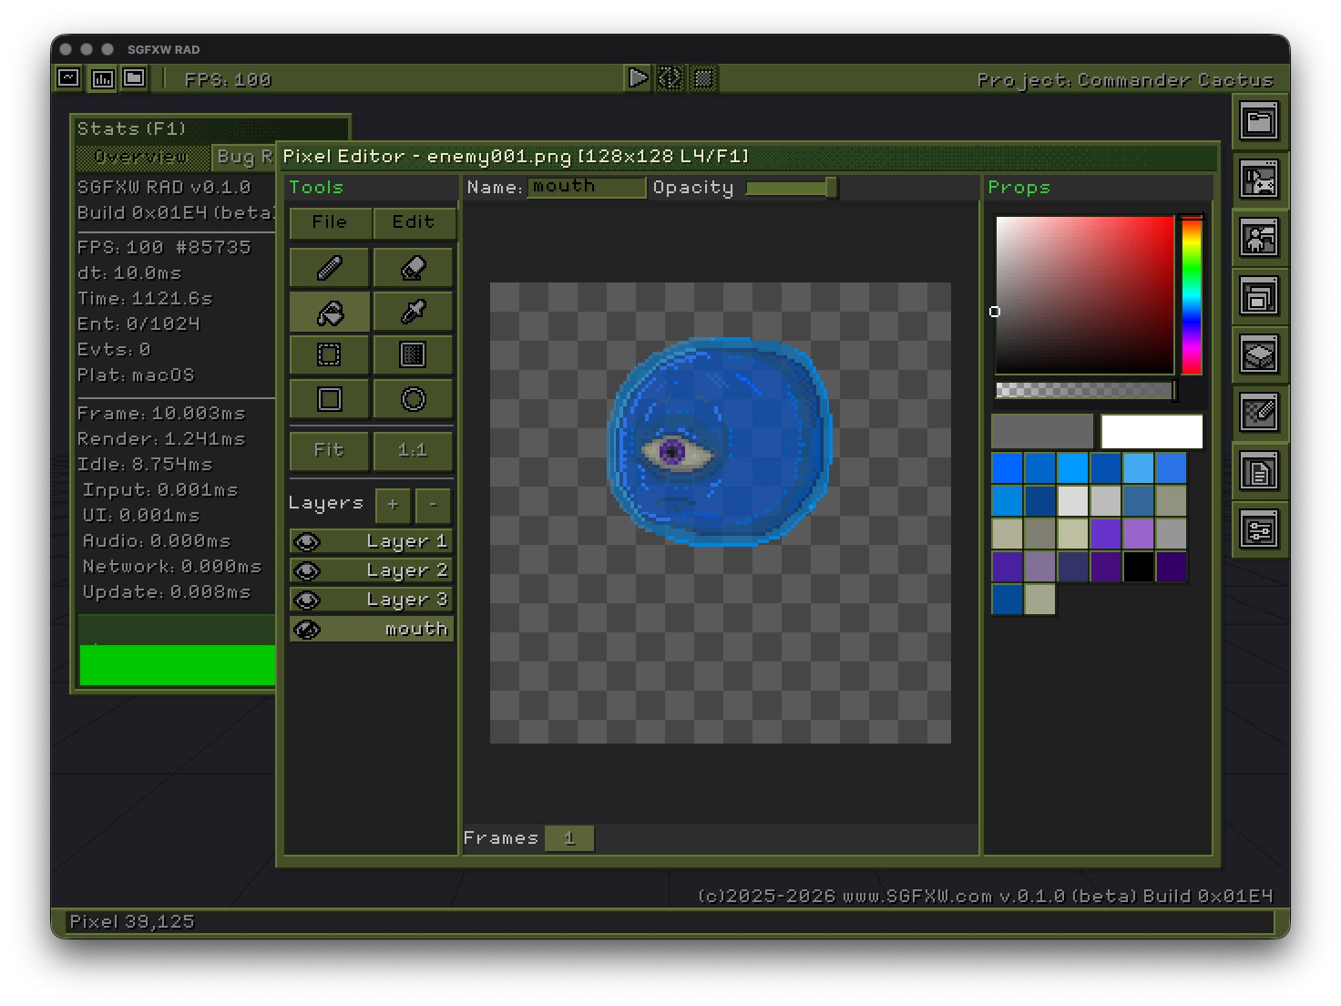Open the folder browser from right sidebar
The height and width of the screenshot is (1006, 1341).
(1259, 121)
